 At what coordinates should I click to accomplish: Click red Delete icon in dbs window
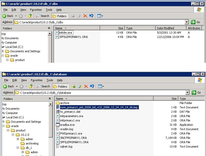click(85, 16)
